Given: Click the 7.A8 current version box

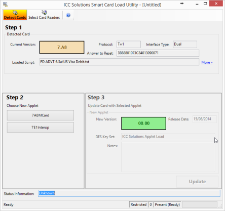Looking at the screenshot, I should [x=62, y=48].
